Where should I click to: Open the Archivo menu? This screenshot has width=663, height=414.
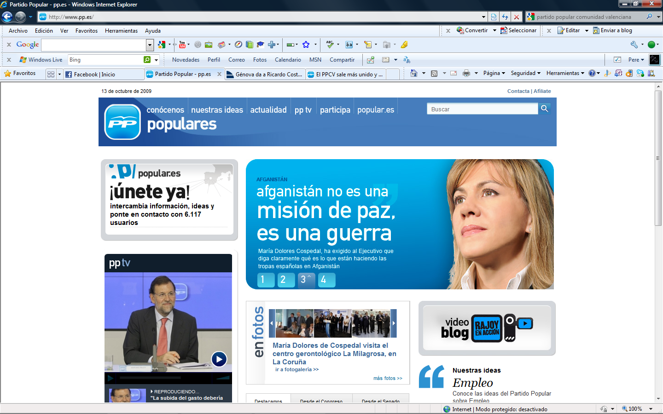point(18,31)
